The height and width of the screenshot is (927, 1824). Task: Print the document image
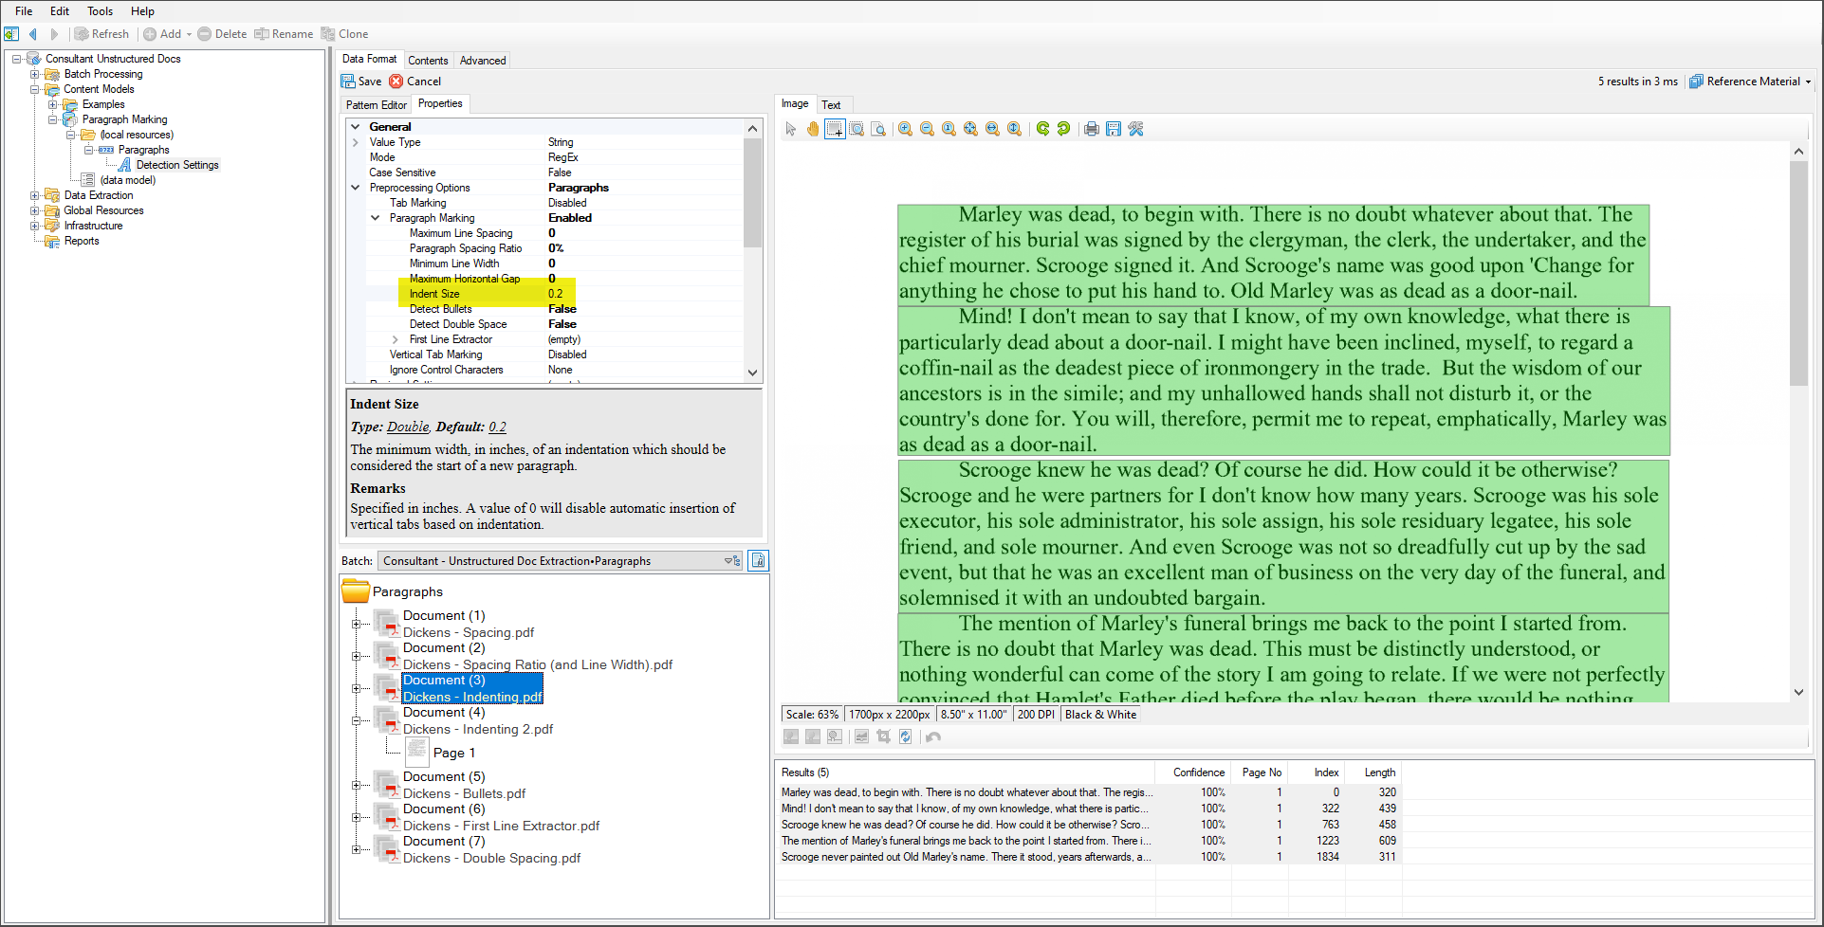coord(1092,129)
